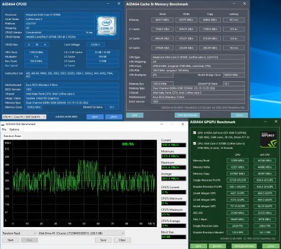Open the CPU #1 / Core #1 selector dropdown
Image resolution: width=281 pixels, height=249 pixels.
pos(24,117)
